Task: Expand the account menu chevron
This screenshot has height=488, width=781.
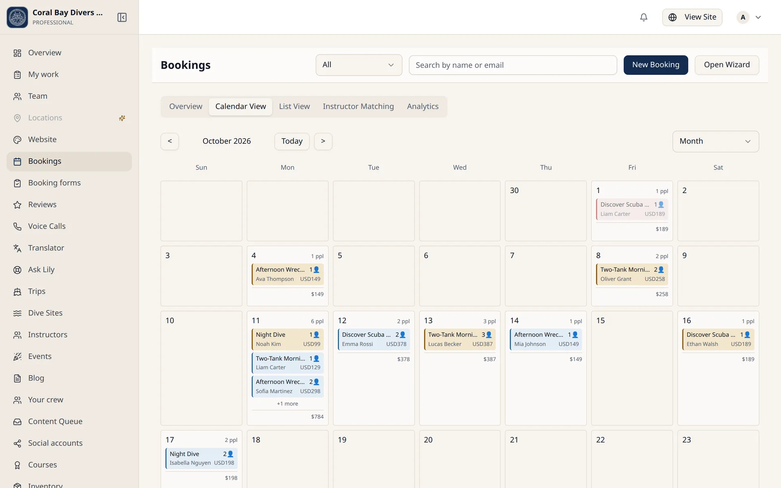Action: point(758,17)
